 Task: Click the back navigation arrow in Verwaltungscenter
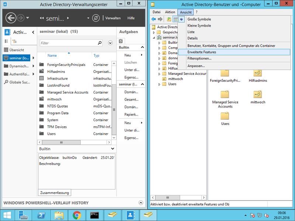(11, 18)
